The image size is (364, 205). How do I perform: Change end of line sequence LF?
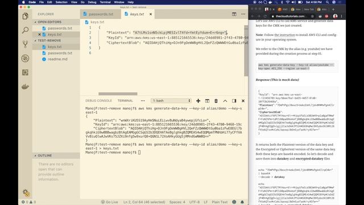(206, 202)
